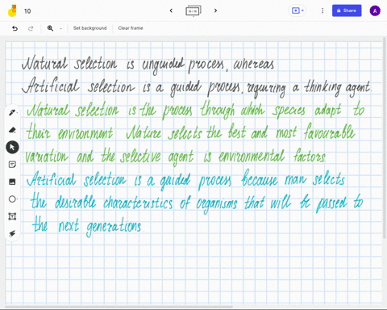Click the jam title "10"
The image size is (387, 310).
tap(27, 11)
